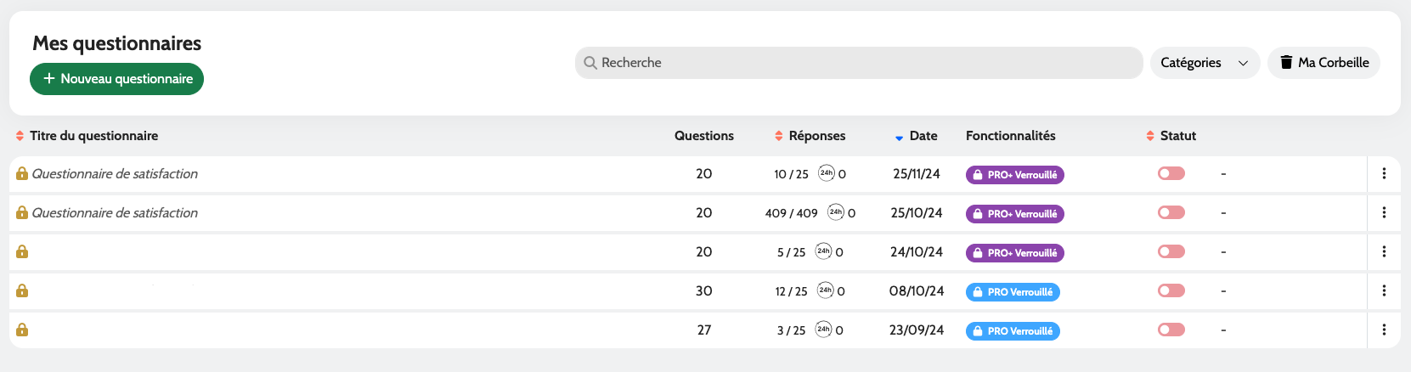Sort by Titre du questionnaire header
The width and height of the screenshot is (1411, 372).
20,136
